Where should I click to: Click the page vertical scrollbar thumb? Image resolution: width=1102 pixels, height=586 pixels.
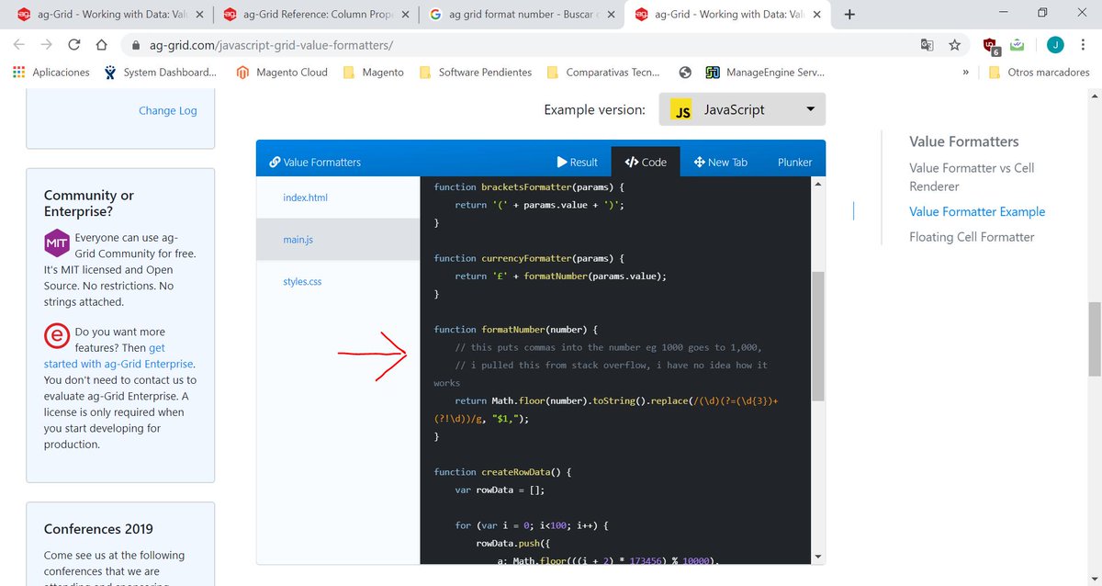click(x=1095, y=339)
